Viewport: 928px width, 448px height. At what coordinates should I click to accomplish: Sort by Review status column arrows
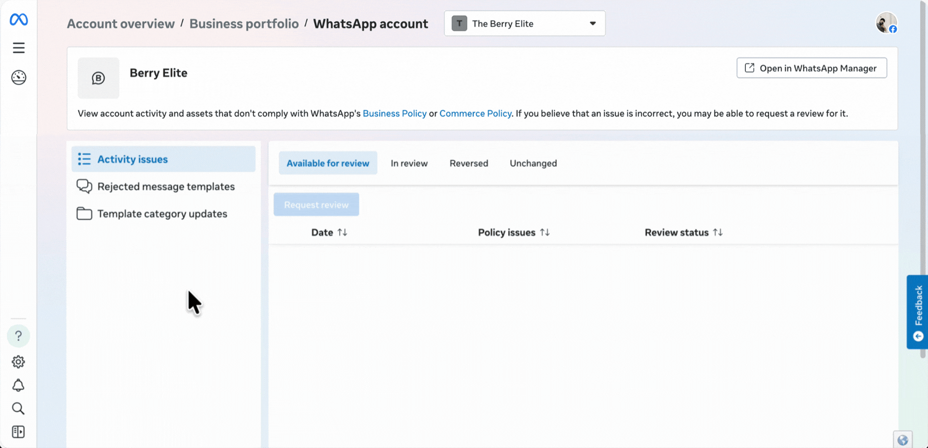[x=718, y=232]
